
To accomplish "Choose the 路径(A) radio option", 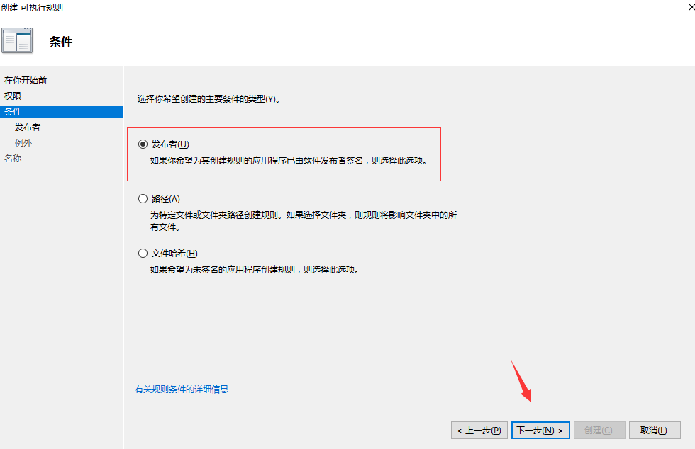I will pyautogui.click(x=143, y=199).
